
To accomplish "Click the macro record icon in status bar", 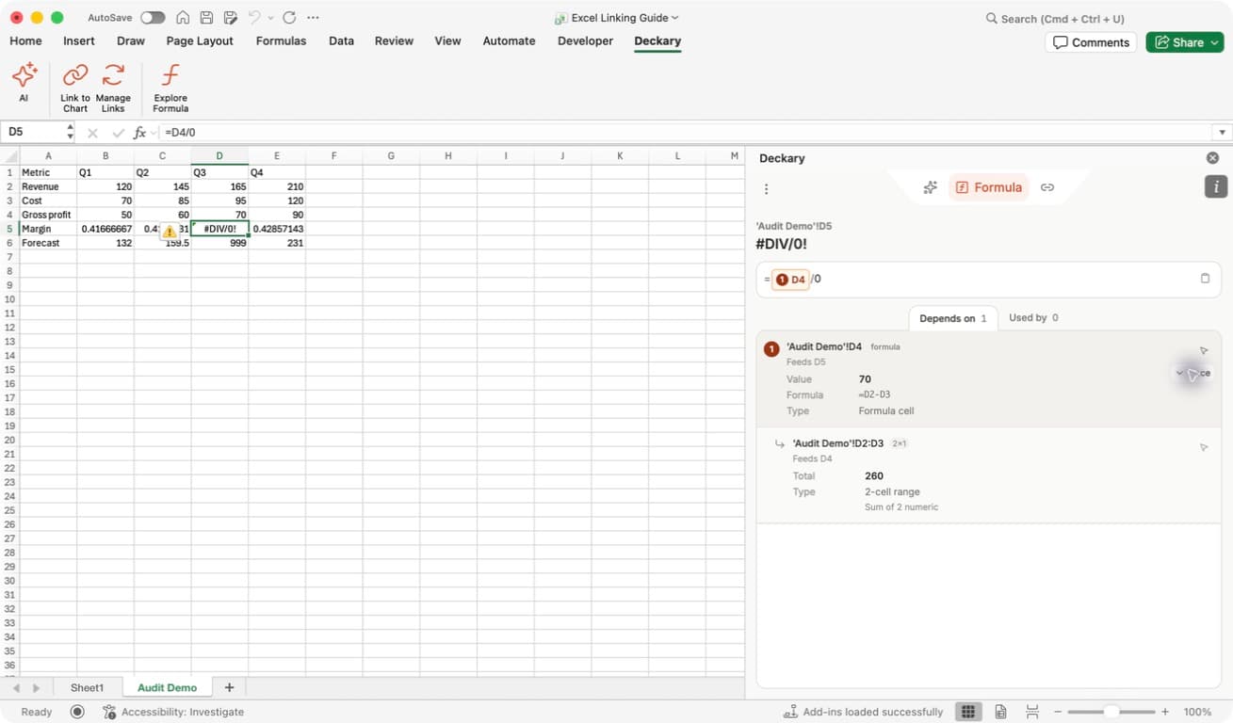I will pyautogui.click(x=77, y=712).
